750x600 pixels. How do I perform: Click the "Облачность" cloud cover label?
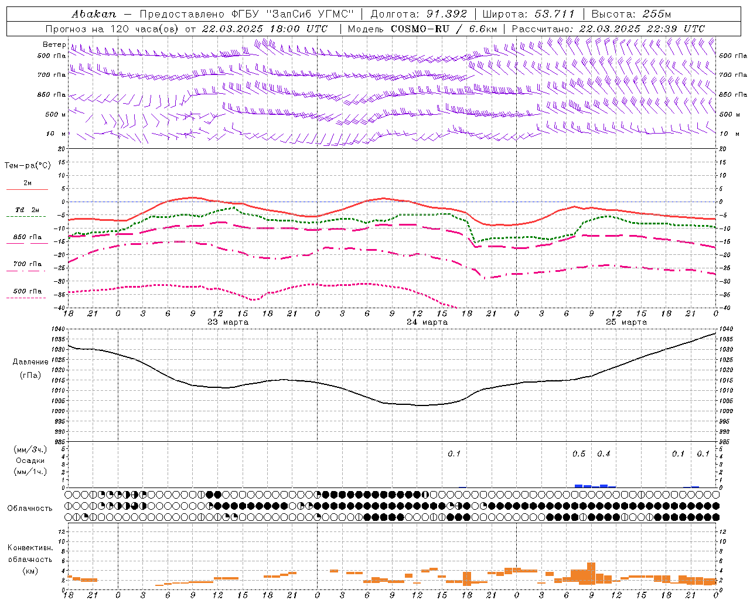(x=30, y=509)
